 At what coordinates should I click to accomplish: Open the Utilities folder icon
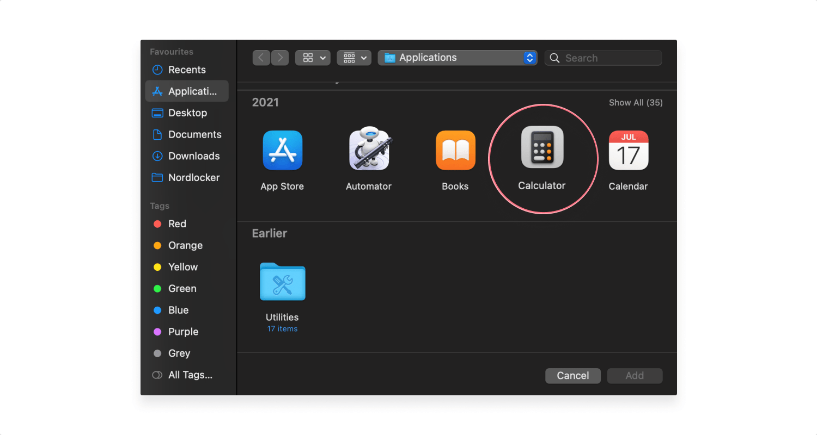pyautogui.click(x=283, y=281)
